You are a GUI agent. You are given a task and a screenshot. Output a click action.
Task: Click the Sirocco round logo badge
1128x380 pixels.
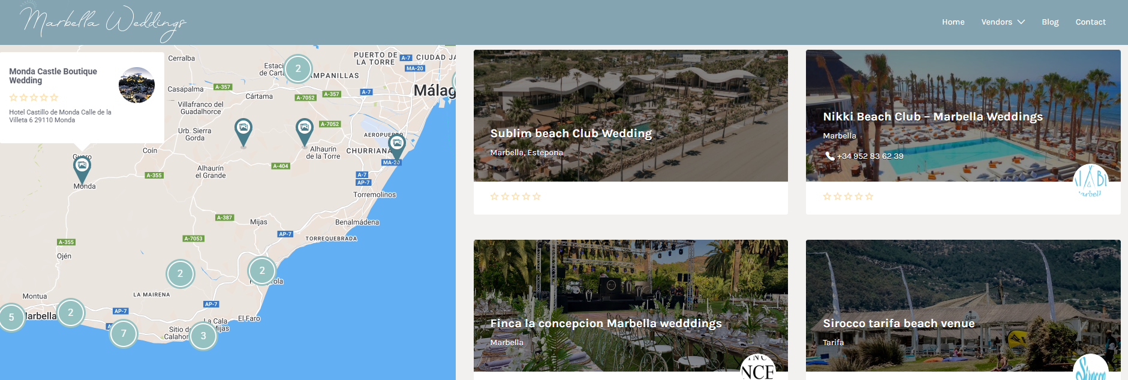point(1090,367)
